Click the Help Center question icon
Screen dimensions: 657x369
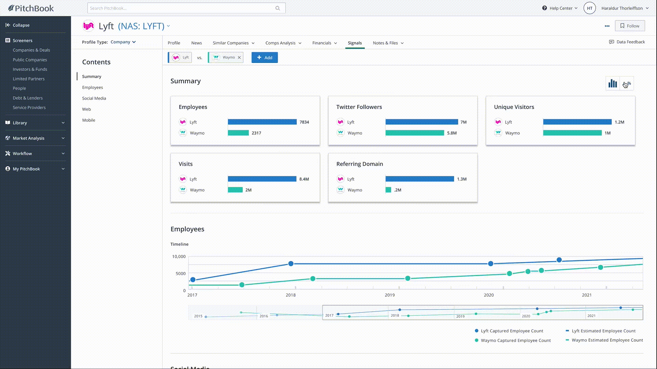pos(544,8)
